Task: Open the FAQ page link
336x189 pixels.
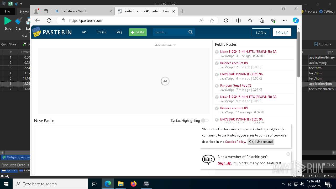Action: point(119,32)
